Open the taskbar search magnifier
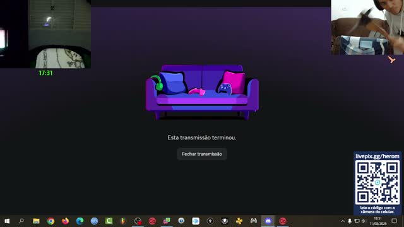Image resolution: width=404 pixels, height=227 pixels. [21, 221]
